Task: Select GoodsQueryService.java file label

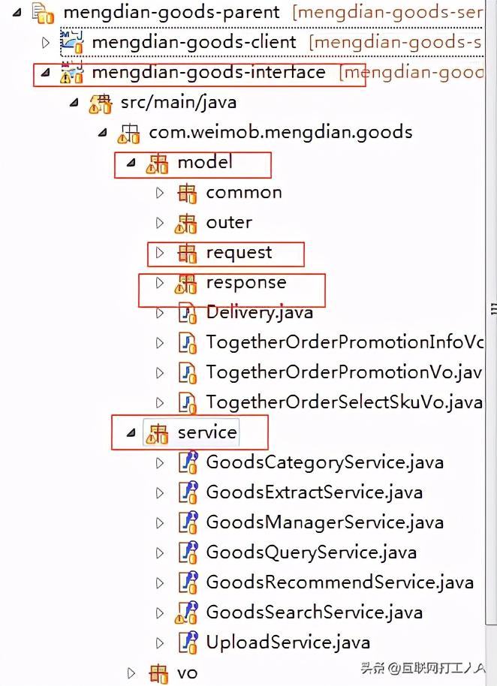Action: [311, 552]
